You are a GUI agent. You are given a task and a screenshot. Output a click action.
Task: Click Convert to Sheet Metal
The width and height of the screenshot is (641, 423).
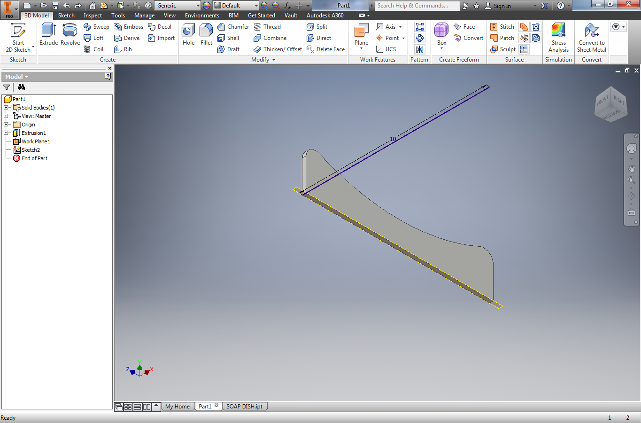coord(592,38)
